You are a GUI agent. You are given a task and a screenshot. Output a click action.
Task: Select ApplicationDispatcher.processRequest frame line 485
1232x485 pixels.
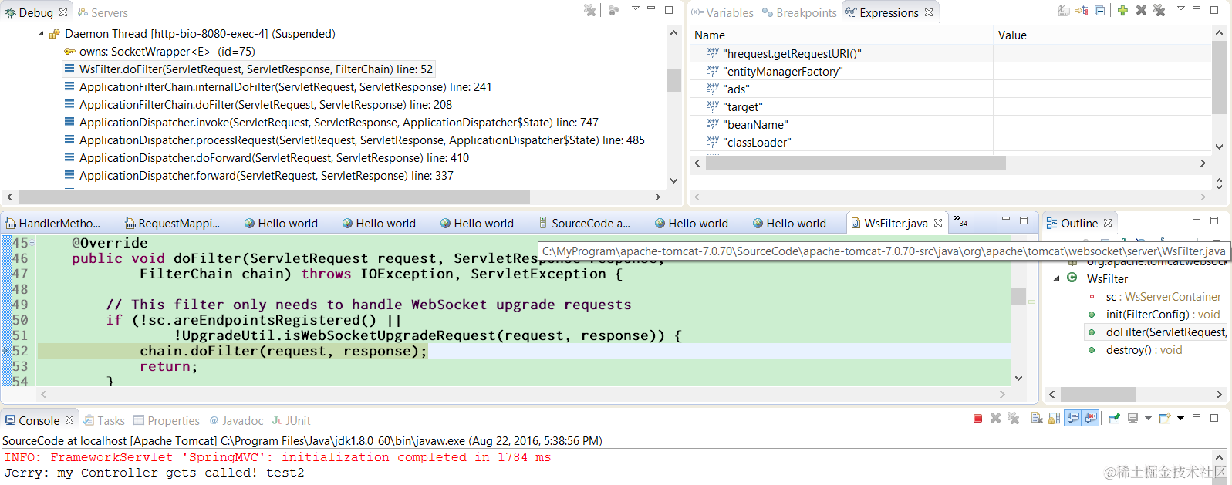point(355,140)
